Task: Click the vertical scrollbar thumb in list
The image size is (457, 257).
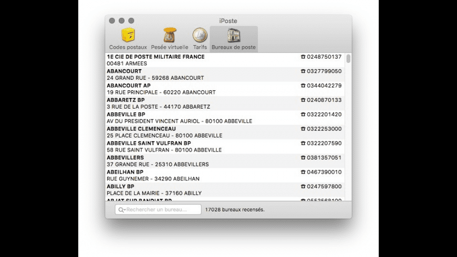Action: [x=348, y=59]
